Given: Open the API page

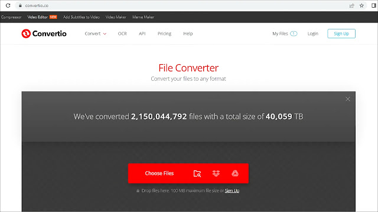Looking at the screenshot, I should [142, 34].
